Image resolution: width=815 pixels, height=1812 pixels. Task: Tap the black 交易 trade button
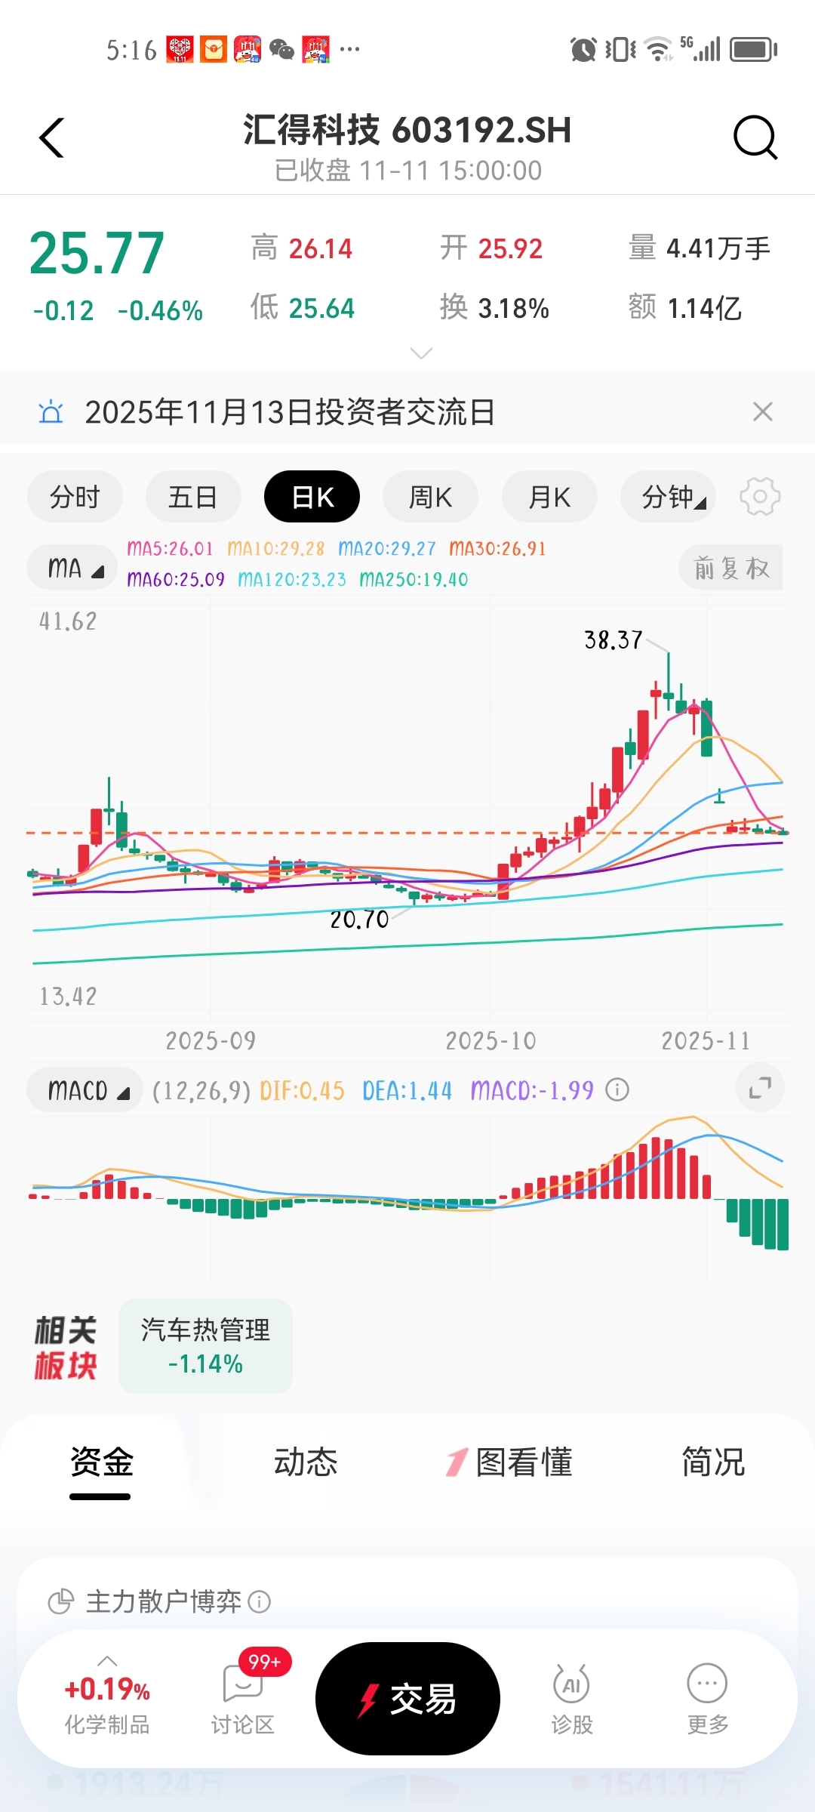tap(407, 1699)
